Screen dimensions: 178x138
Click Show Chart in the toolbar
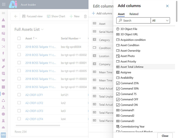click(56, 16)
